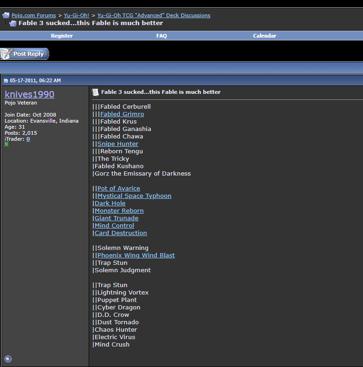Click the Fabled Ganashia text line
Screen dimensions: 363x367
(x=122, y=129)
